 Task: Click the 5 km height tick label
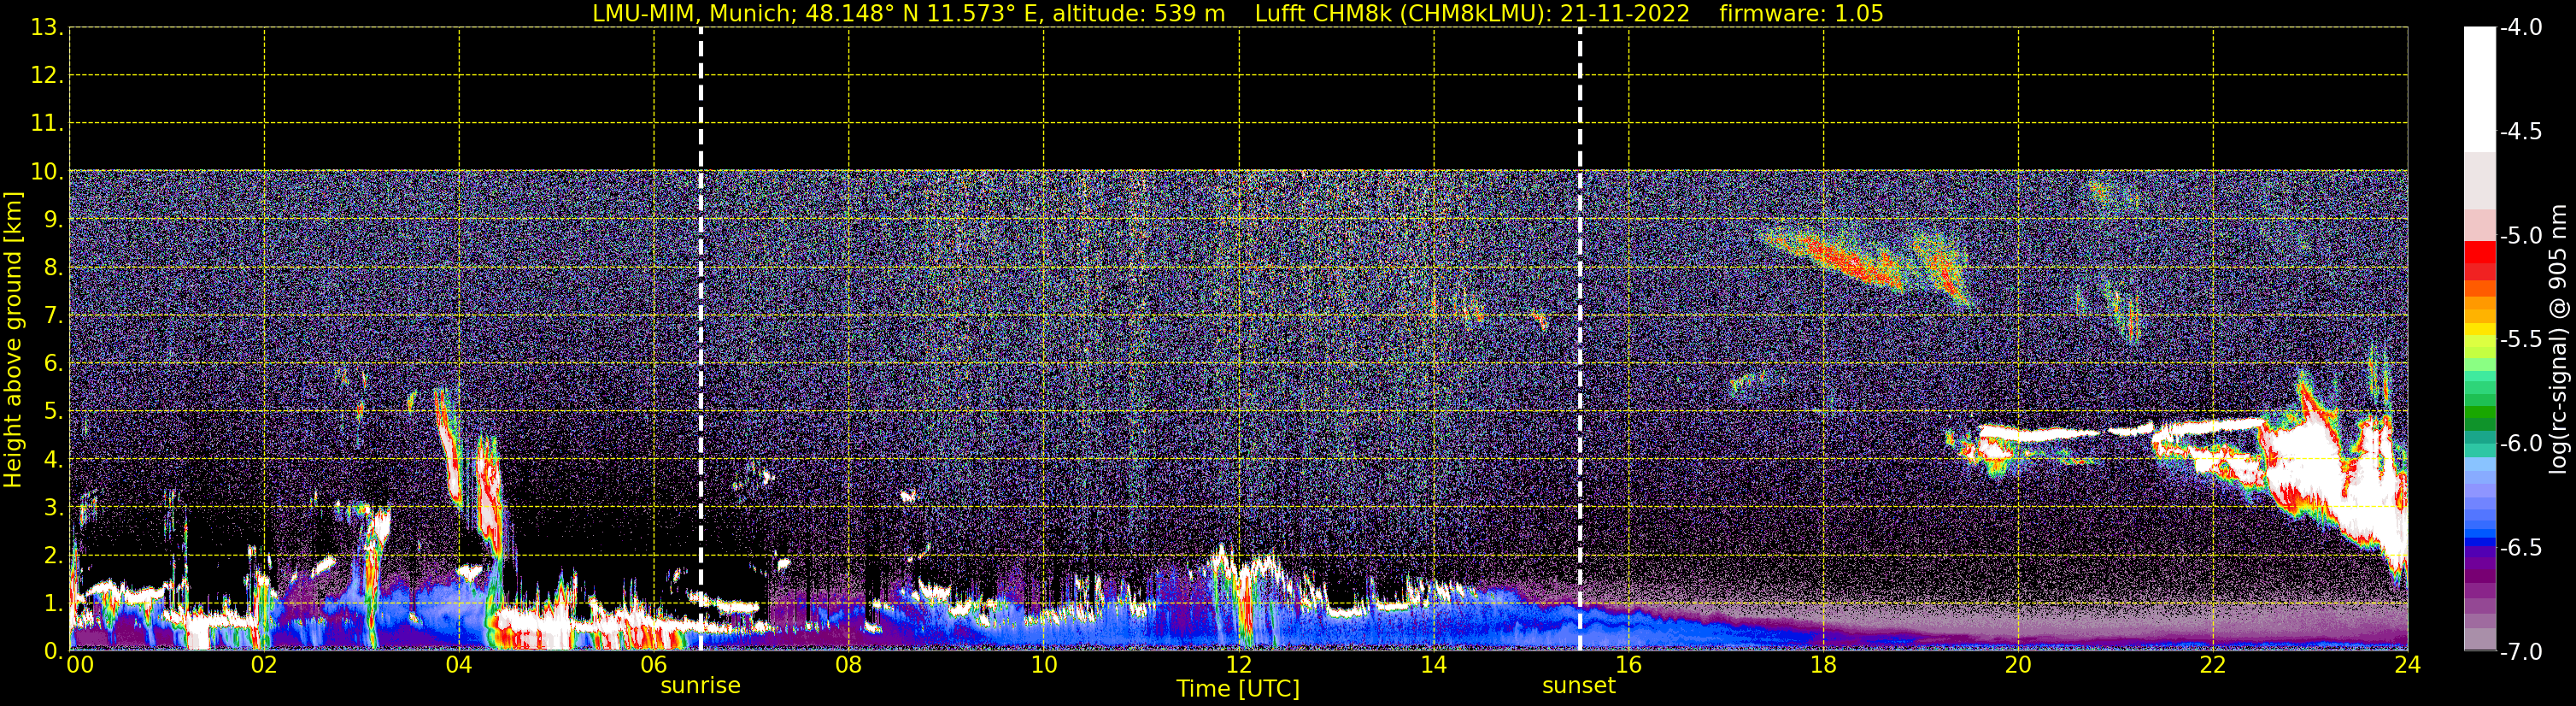pos(52,412)
